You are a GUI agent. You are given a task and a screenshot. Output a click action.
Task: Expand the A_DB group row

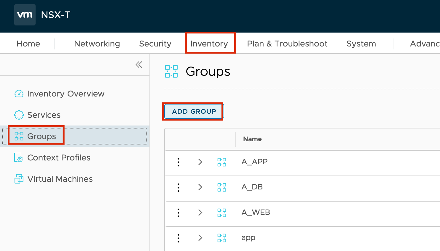(200, 187)
